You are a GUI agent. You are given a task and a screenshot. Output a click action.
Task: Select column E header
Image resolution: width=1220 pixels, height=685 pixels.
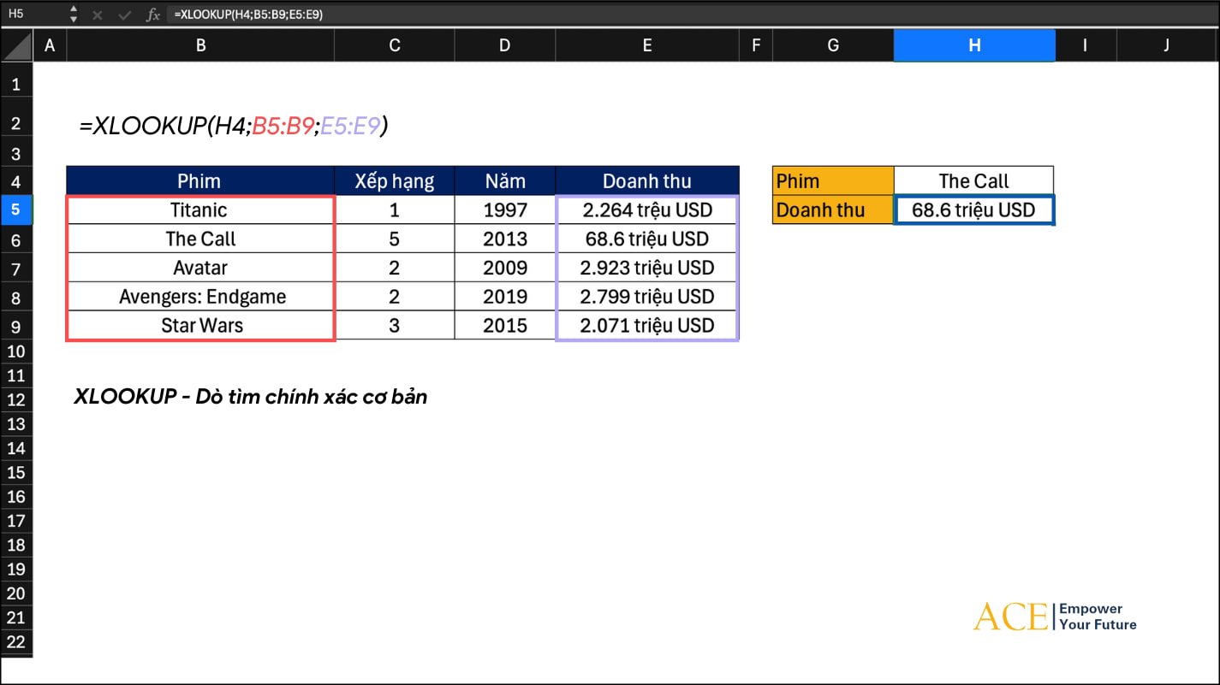click(646, 46)
